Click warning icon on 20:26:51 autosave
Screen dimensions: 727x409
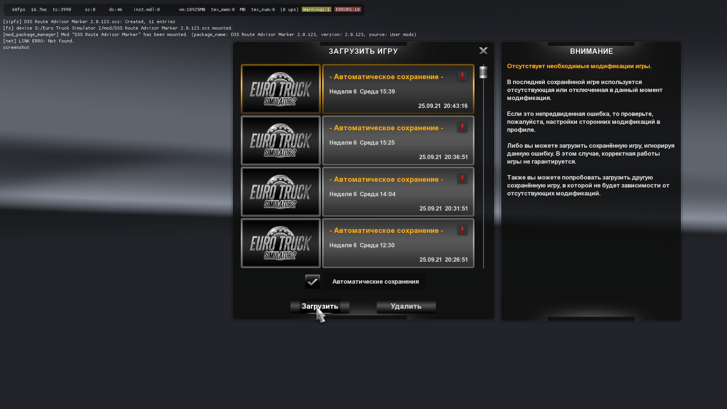coord(462,230)
